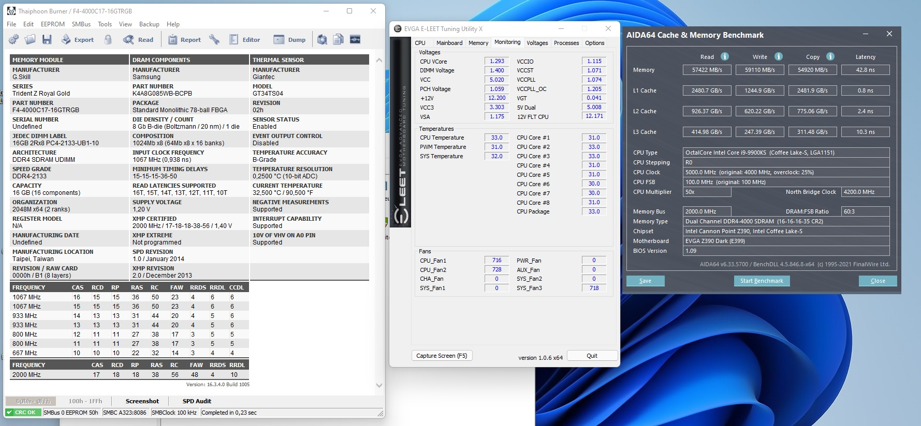
Task: Click the Read SPD toolbar button
Action: click(x=138, y=39)
